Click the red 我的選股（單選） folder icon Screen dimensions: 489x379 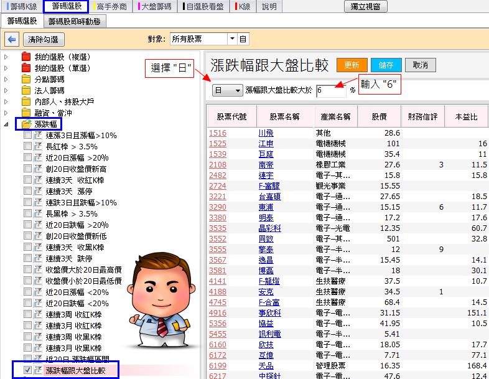click(26, 68)
